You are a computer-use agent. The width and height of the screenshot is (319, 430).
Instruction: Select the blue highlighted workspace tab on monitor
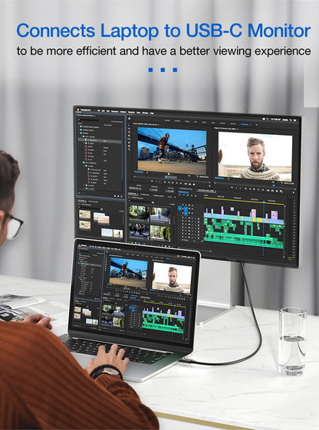point(244,124)
